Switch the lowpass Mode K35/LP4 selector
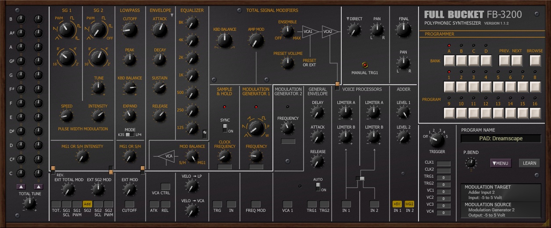Image resolution: width=551 pixels, height=228 pixels. tap(129, 135)
